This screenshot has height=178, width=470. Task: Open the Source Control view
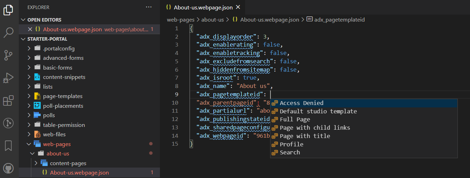pyautogui.click(x=9, y=55)
